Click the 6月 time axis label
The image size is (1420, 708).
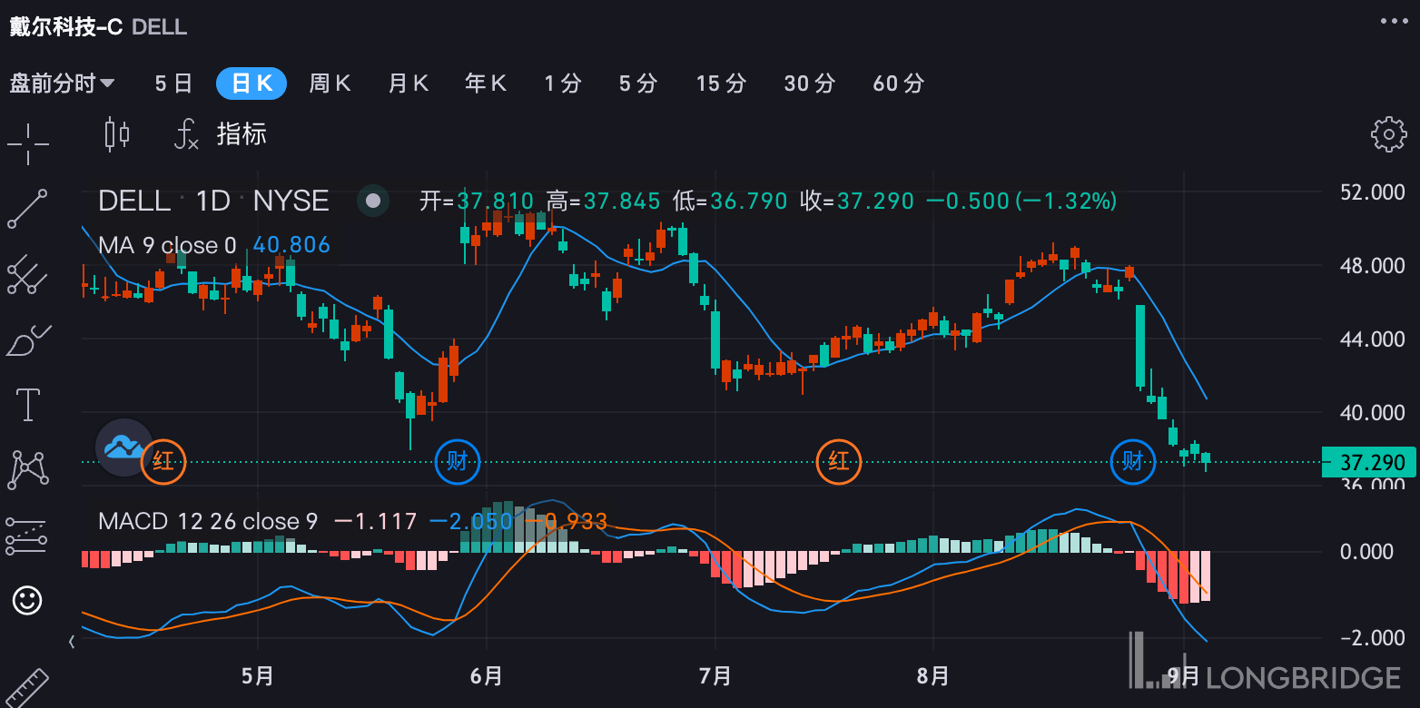tap(487, 676)
